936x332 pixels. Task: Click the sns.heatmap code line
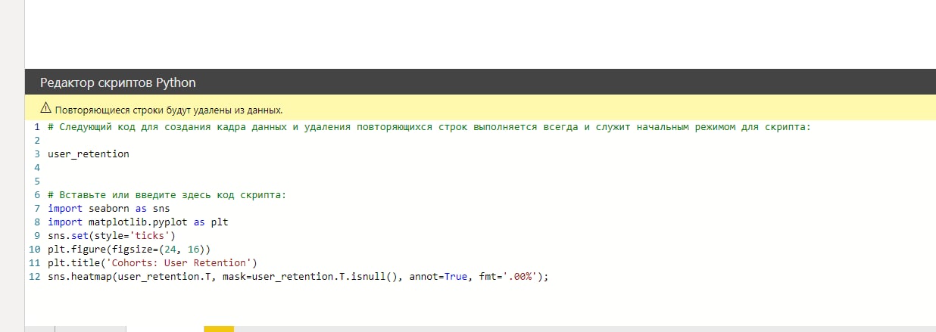(x=298, y=277)
